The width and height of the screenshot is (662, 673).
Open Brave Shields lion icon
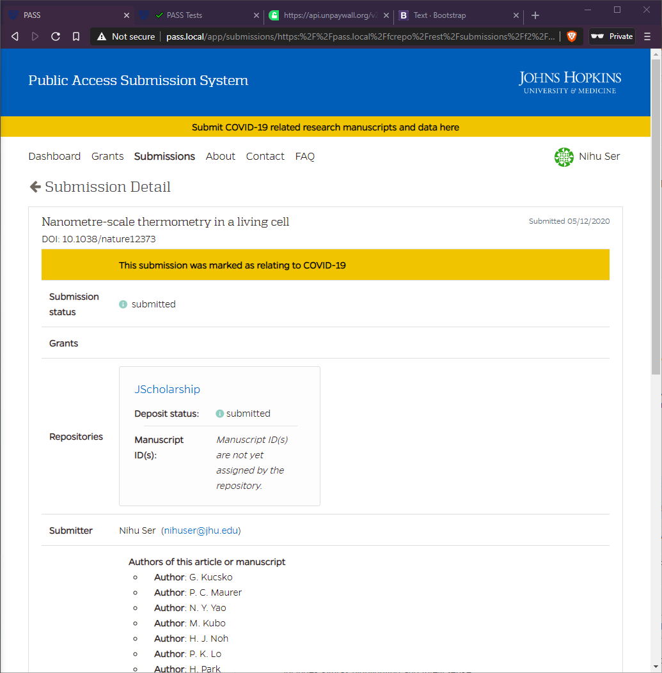pos(572,36)
